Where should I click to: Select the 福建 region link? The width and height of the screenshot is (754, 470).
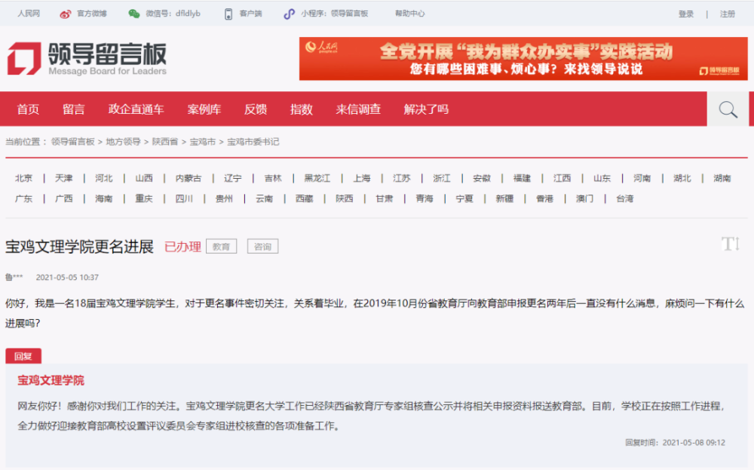coord(522,179)
